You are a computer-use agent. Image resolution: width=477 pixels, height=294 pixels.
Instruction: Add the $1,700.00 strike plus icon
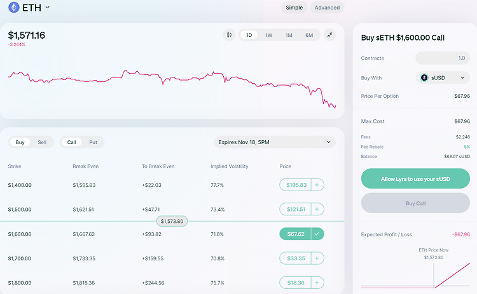(317, 258)
